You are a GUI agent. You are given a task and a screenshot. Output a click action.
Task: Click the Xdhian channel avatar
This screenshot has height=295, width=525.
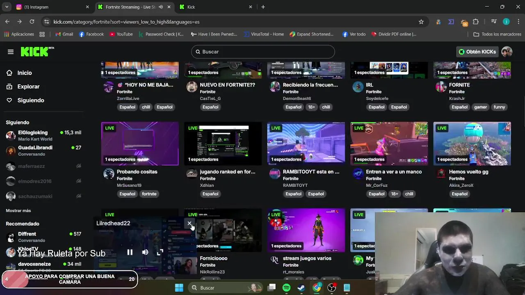click(192, 174)
